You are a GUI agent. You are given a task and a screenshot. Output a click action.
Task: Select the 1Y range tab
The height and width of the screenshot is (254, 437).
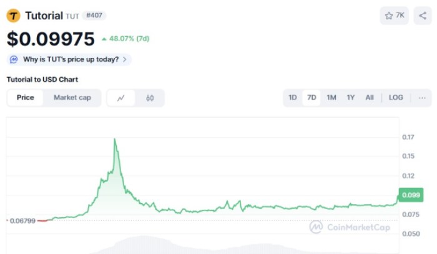[x=351, y=98]
